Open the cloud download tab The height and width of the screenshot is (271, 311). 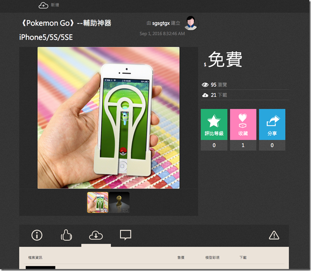click(x=96, y=235)
